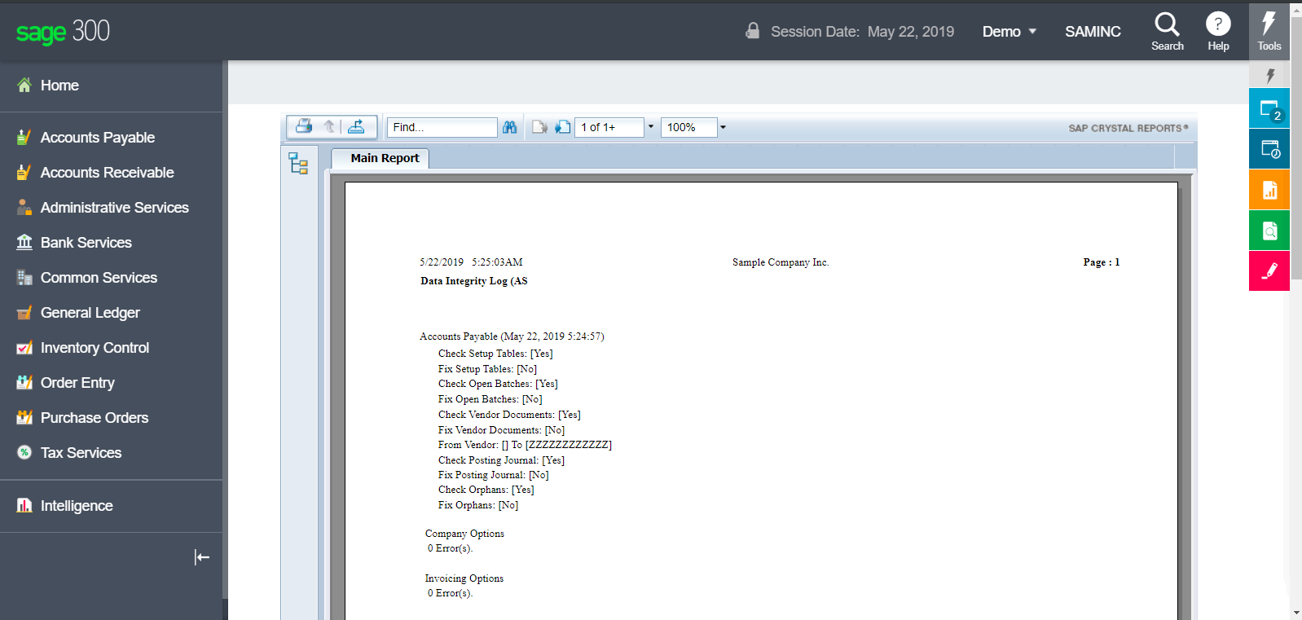This screenshot has width=1302, height=620.
Task: Click the print report icon
Action: pyautogui.click(x=304, y=126)
